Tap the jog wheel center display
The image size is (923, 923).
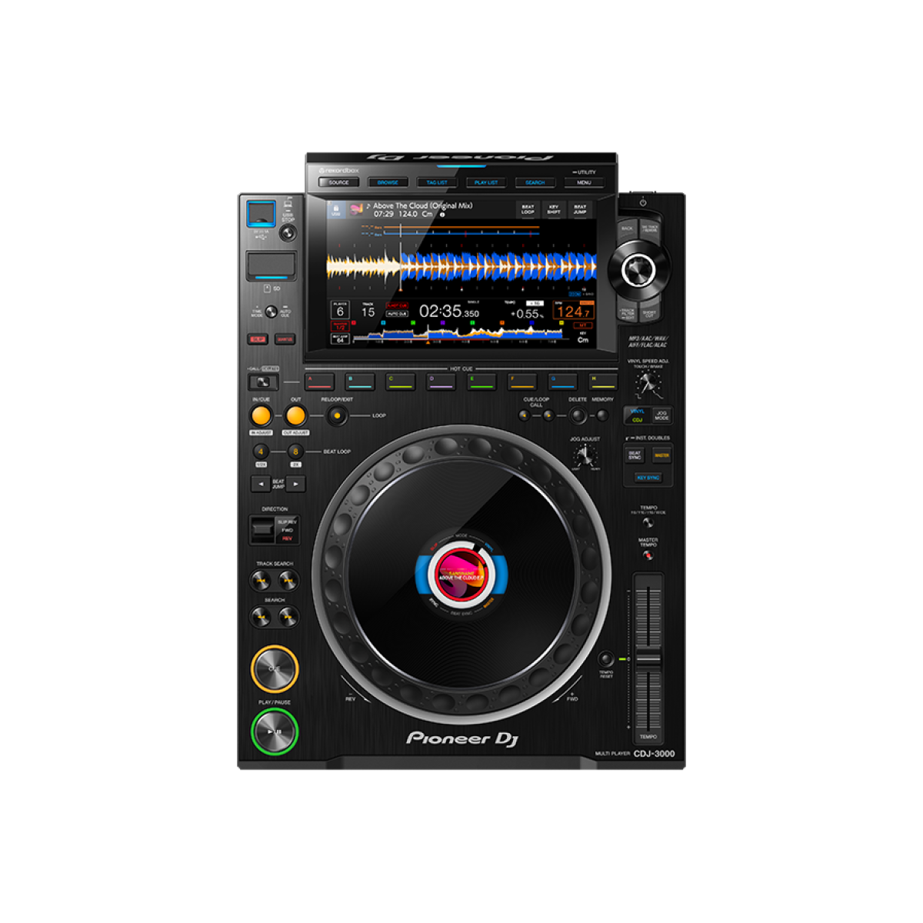click(x=461, y=574)
